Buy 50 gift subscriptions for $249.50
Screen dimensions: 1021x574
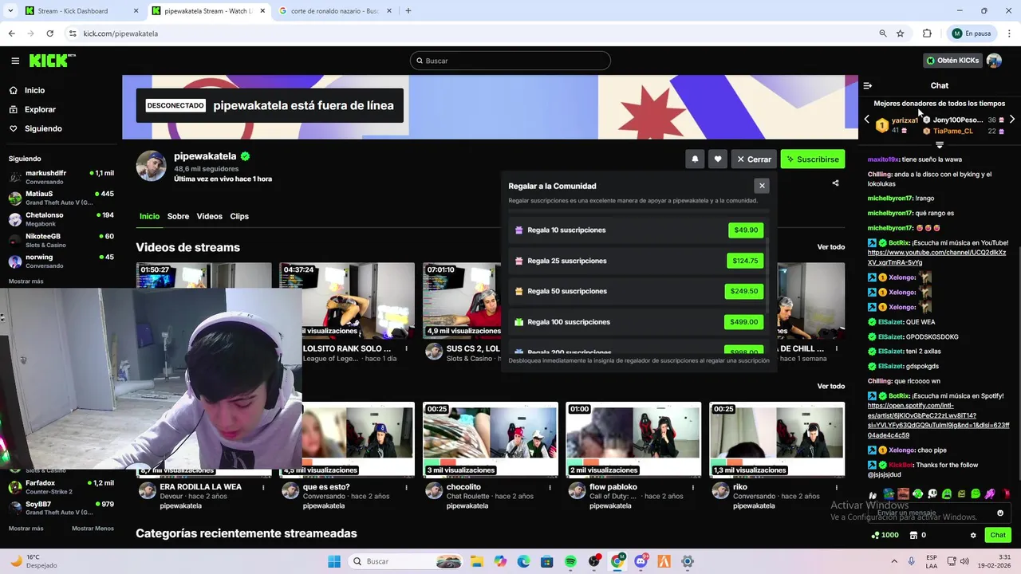tap(744, 291)
